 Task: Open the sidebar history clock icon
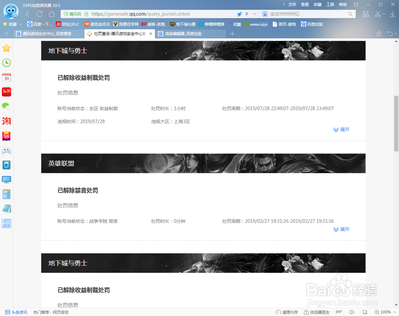pyautogui.click(x=6, y=63)
